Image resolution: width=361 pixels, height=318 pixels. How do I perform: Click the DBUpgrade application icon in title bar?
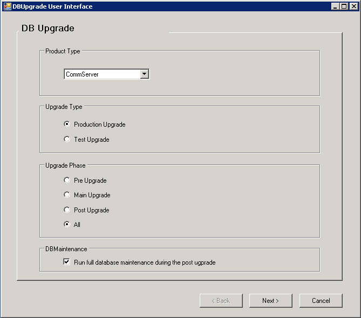pyautogui.click(x=7, y=6)
